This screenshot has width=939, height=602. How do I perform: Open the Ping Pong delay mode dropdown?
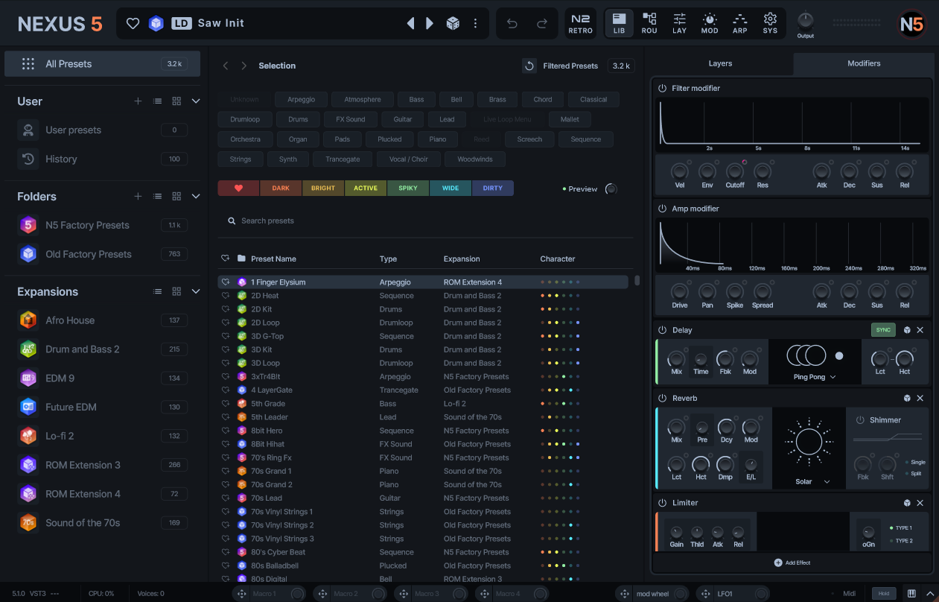814,377
